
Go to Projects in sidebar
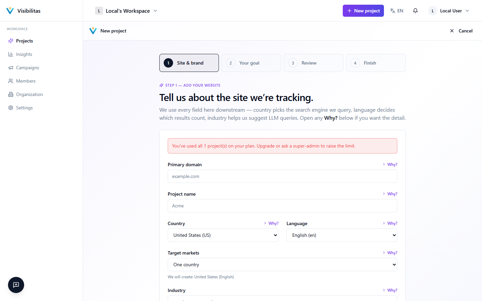point(42,41)
